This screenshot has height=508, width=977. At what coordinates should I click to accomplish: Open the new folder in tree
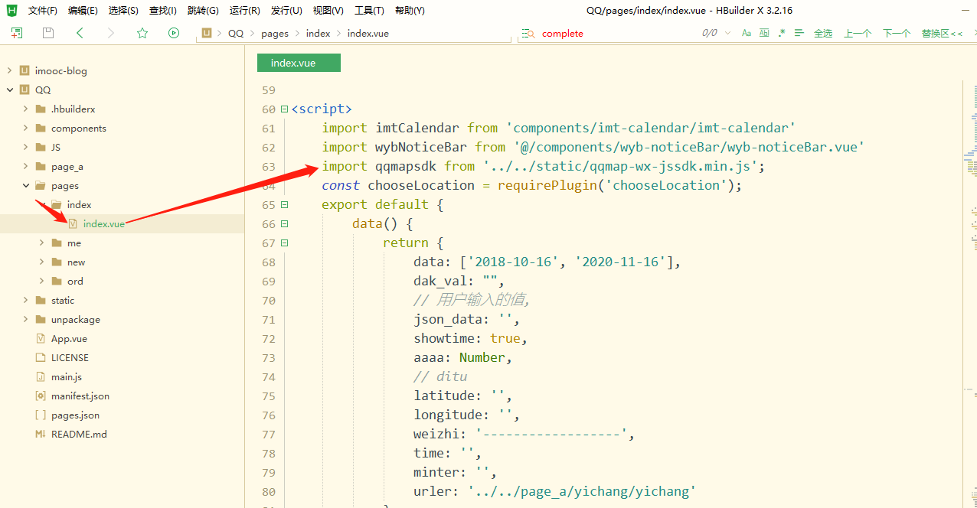76,262
